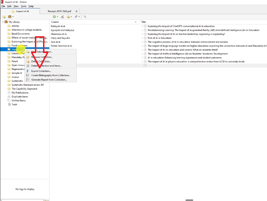Expand the Revolutionizing Learning item
This screenshot has width=267, height=201.
click(142, 30)
